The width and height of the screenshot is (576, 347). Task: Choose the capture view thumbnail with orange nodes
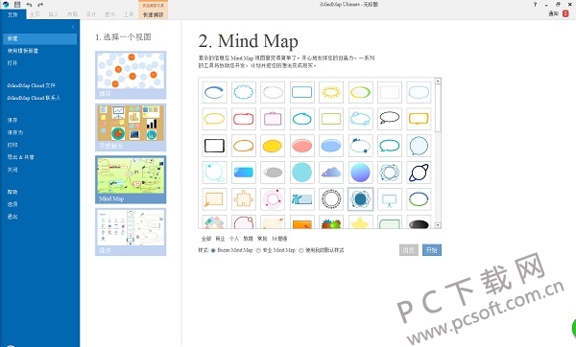pos(131,75)
